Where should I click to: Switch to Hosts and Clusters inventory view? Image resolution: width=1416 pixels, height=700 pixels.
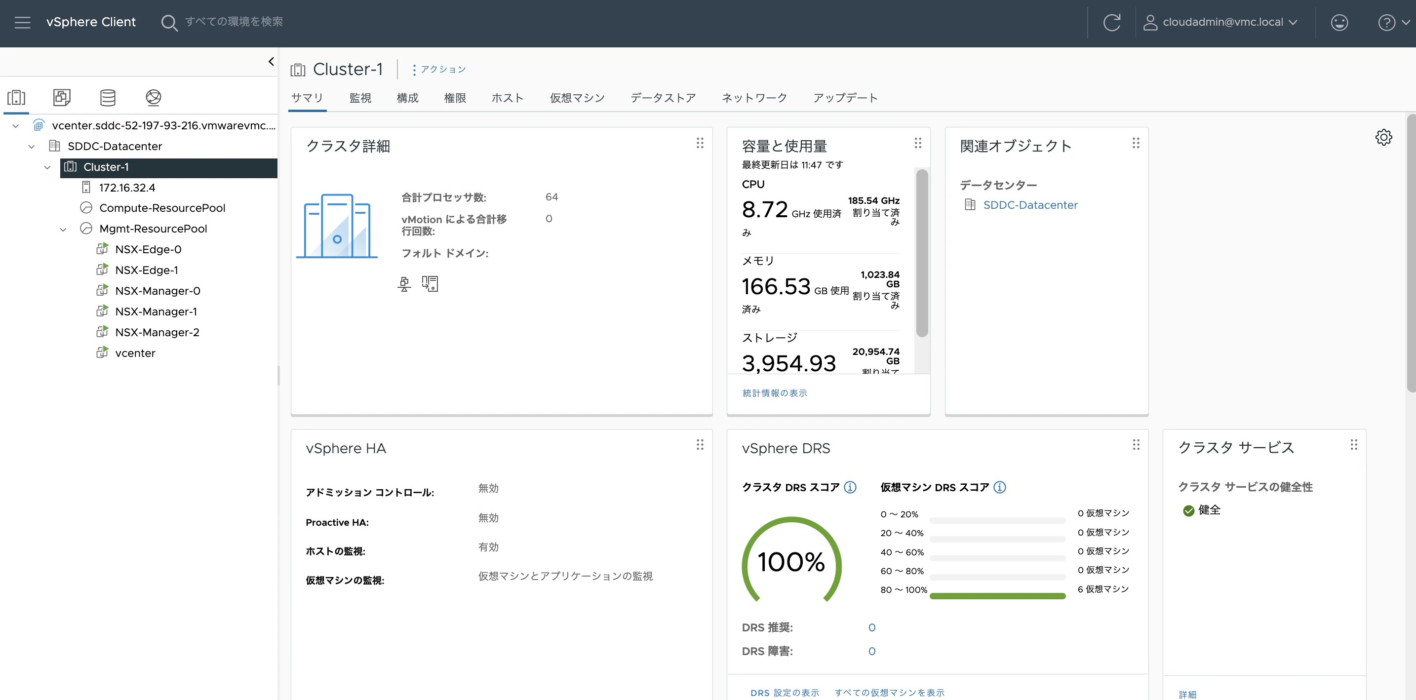(16, 98)
